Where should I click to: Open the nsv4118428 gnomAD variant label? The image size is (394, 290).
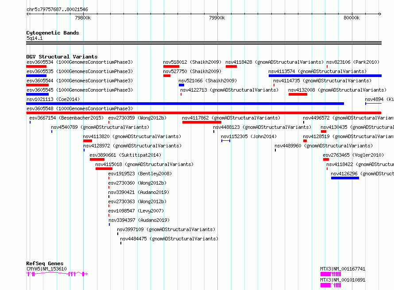pos(274,62)
